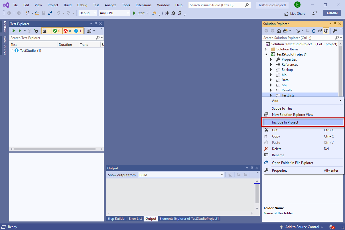Image resolution: width=345 pixels, height=230 pixels.
Task: Click the Run All Tests icon
Action: pos(13,31)
